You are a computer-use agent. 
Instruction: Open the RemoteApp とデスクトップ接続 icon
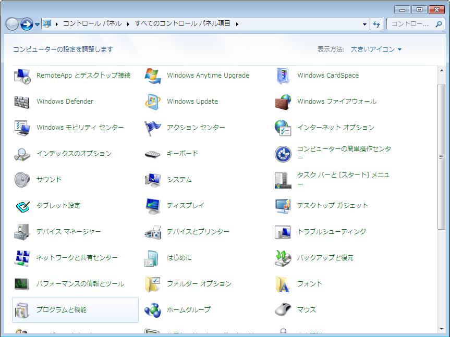[x=22, y=76]
